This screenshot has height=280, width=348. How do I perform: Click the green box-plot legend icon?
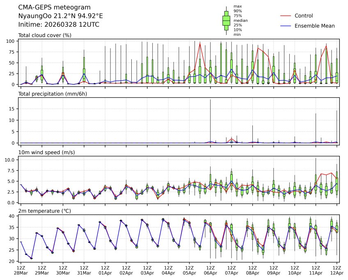pos(226,20)
